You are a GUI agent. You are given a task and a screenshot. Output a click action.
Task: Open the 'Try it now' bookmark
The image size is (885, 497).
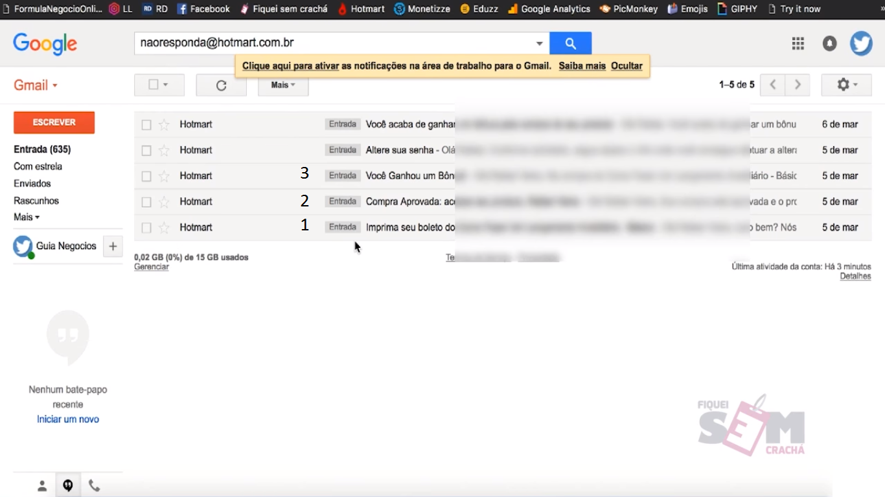(x=794, y=9)
